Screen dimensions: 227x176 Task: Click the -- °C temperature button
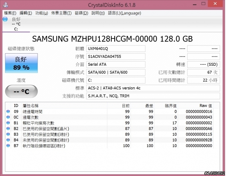21,91
